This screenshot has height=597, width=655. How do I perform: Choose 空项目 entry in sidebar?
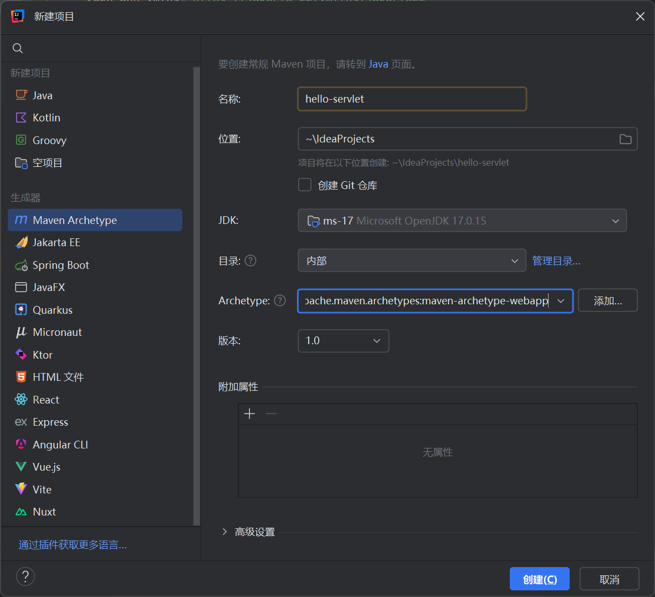(95, 162)
